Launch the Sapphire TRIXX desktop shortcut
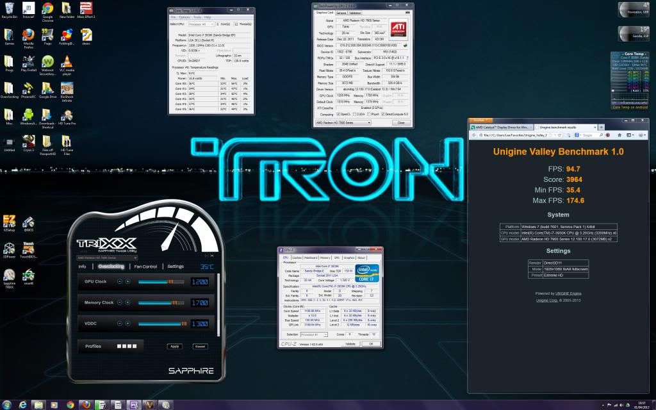 coord(9,278)
